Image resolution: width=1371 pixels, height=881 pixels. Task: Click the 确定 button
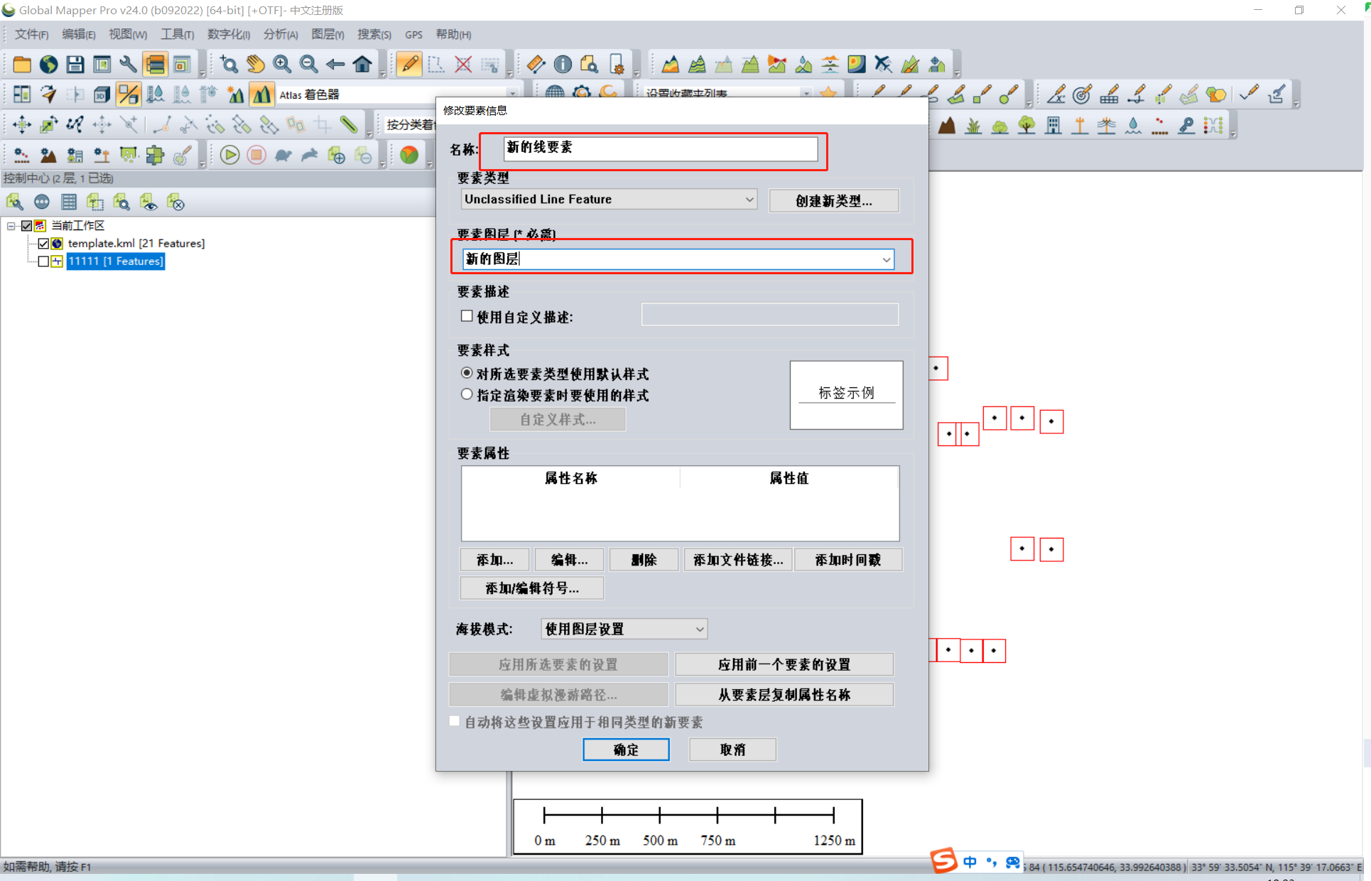pos(626,750)
